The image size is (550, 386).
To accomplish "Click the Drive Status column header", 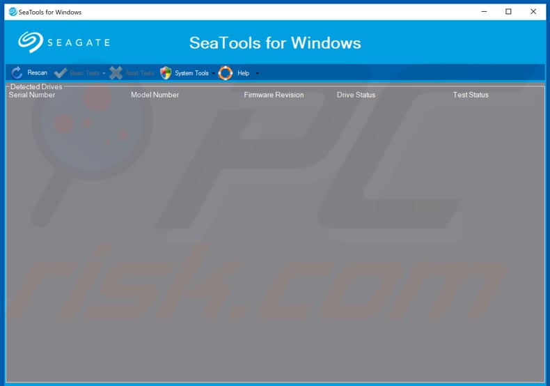I will click(x=356, y=95).
